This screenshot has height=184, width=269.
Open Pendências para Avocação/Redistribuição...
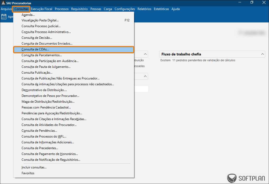[74, 113]
